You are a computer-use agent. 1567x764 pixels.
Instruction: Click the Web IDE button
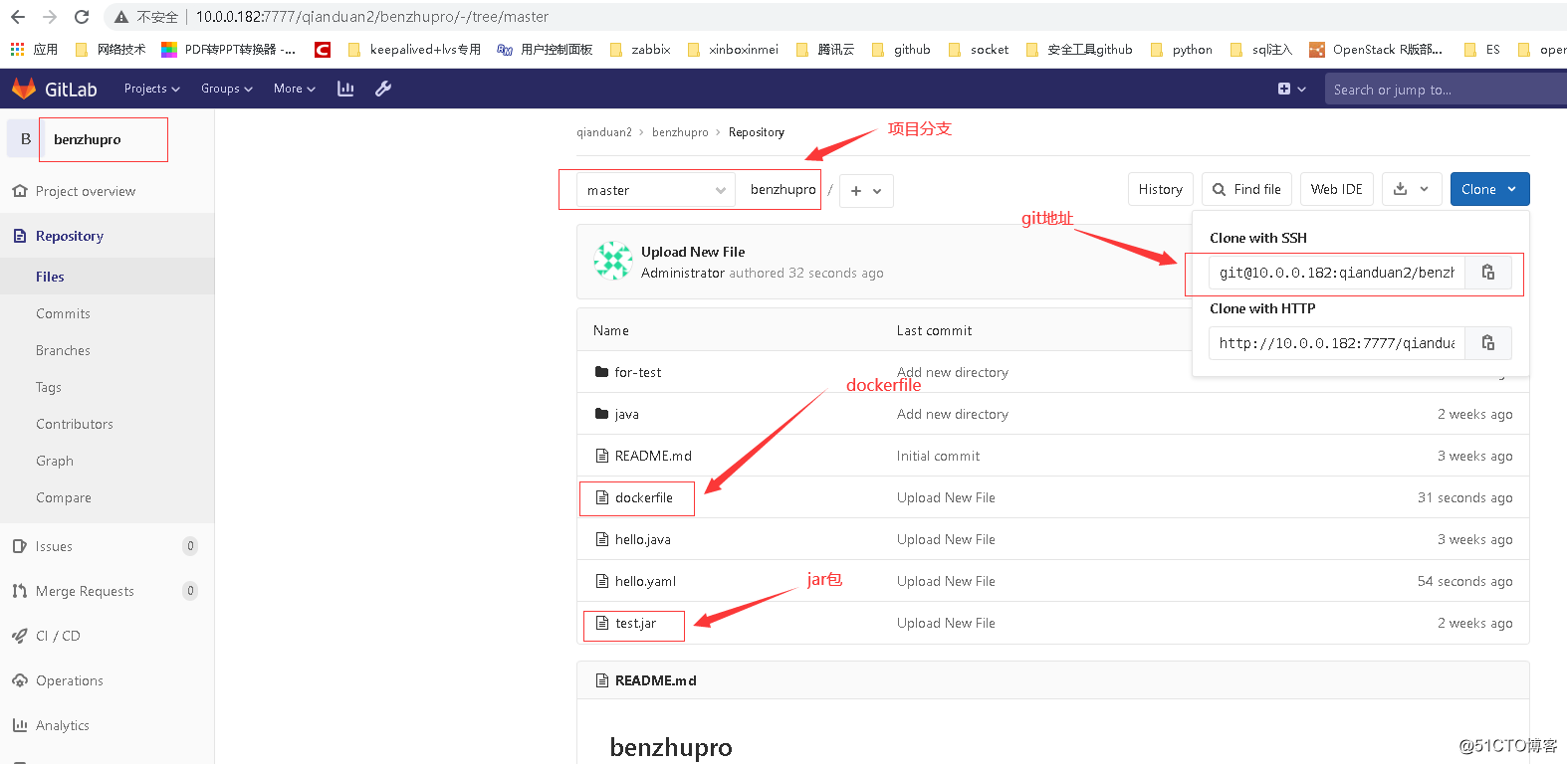coord(1337,189)
